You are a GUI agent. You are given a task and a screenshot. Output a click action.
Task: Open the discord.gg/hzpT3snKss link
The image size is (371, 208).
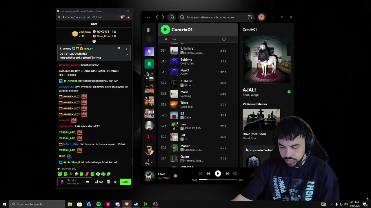coord(81,58)
